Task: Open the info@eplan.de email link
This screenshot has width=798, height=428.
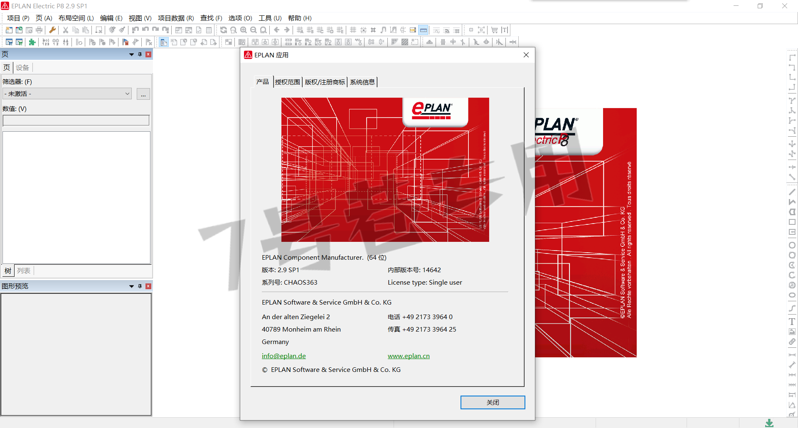Action: pos(284,356)
